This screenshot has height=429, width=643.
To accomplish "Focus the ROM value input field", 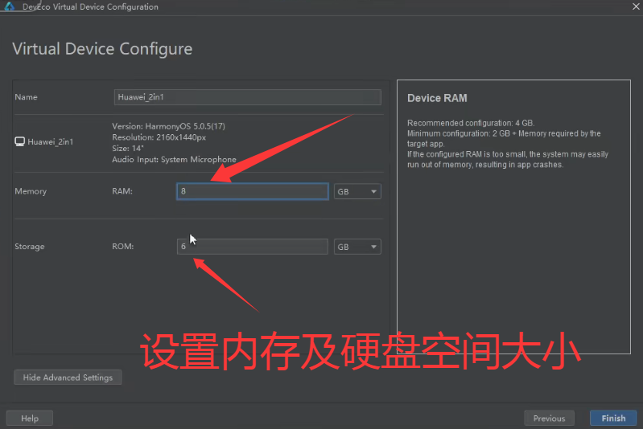I will click(252, 247).
